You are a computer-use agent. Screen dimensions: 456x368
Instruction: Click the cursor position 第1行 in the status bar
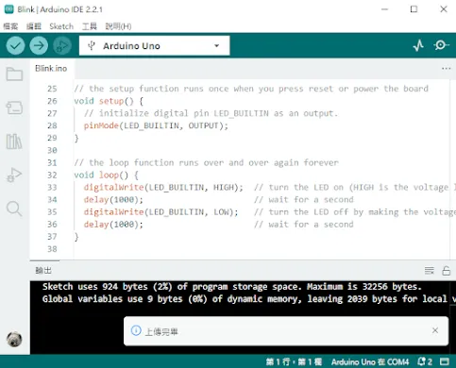pyautogui.click(x=294, y=361)
